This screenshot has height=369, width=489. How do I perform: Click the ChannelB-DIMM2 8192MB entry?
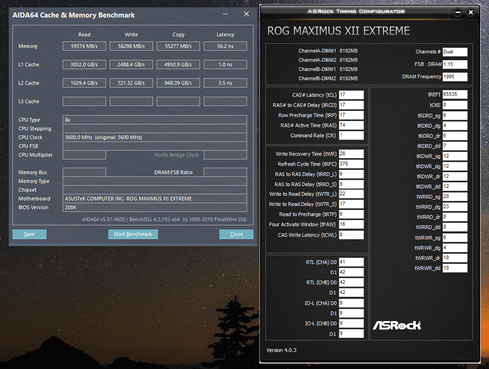click(328, 78)
